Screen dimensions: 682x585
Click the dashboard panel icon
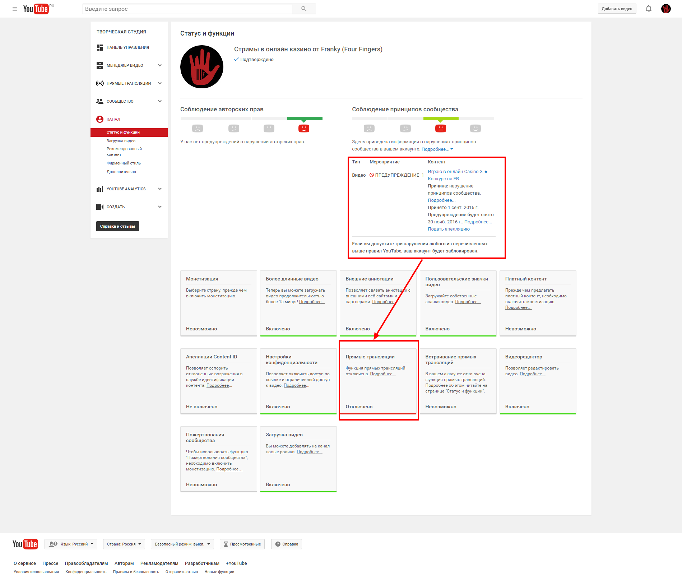(100, 47)
